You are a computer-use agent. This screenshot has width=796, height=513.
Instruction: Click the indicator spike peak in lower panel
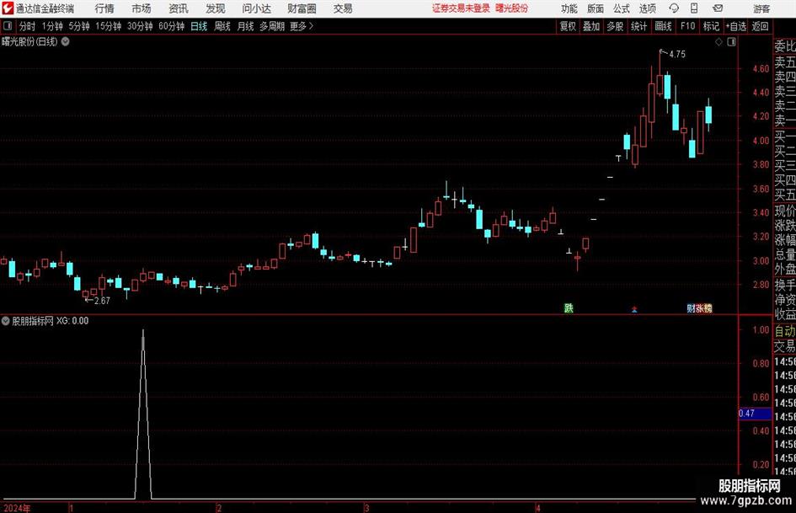tap(142, 331)
